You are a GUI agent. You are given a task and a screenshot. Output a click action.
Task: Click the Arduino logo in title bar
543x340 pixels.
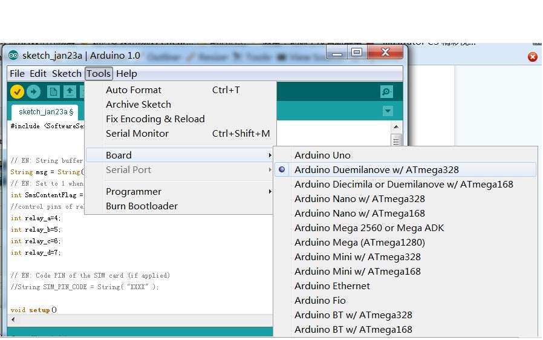13,56
